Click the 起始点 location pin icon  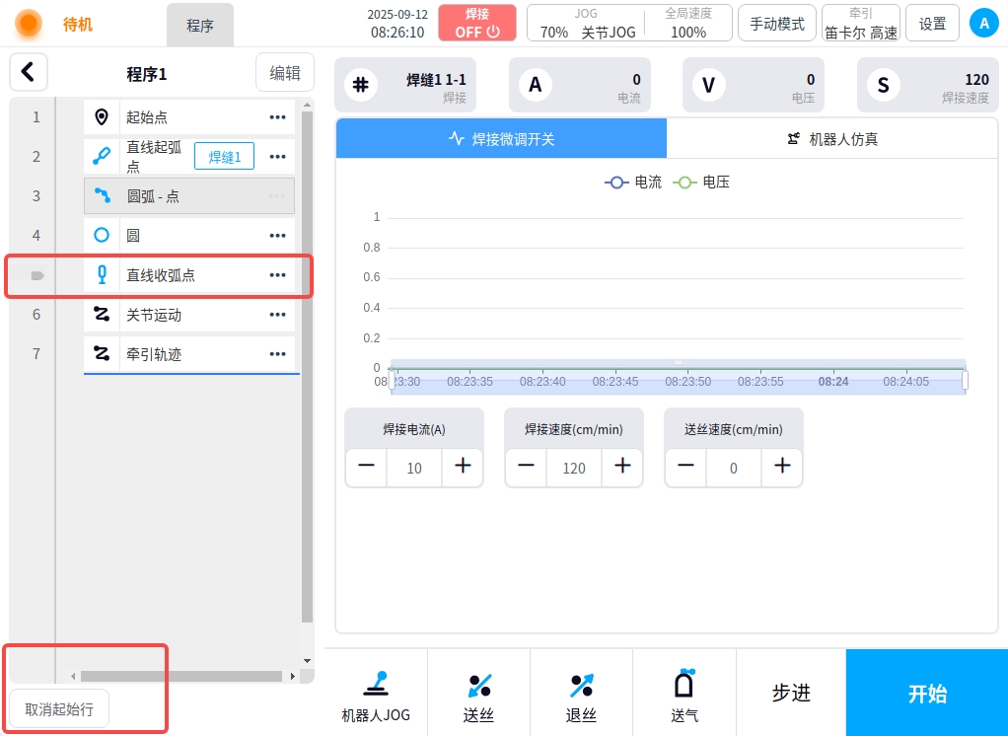pos(102,117)
